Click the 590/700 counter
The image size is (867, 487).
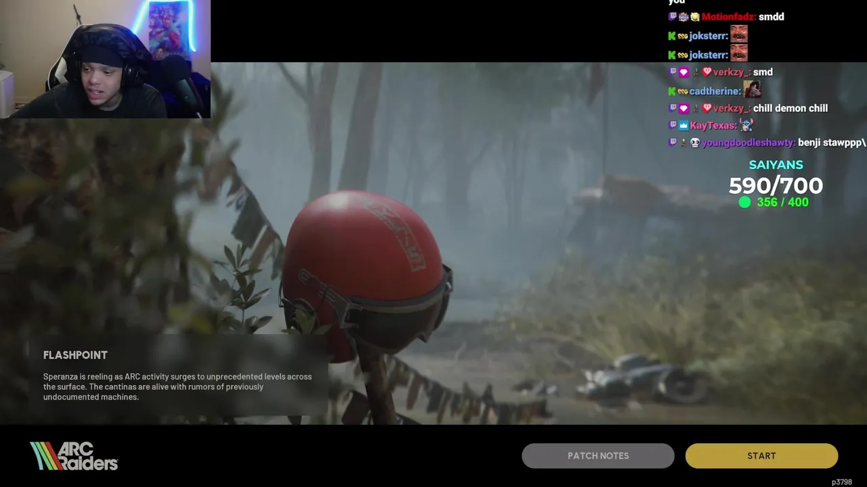click(x=776, y=185)
